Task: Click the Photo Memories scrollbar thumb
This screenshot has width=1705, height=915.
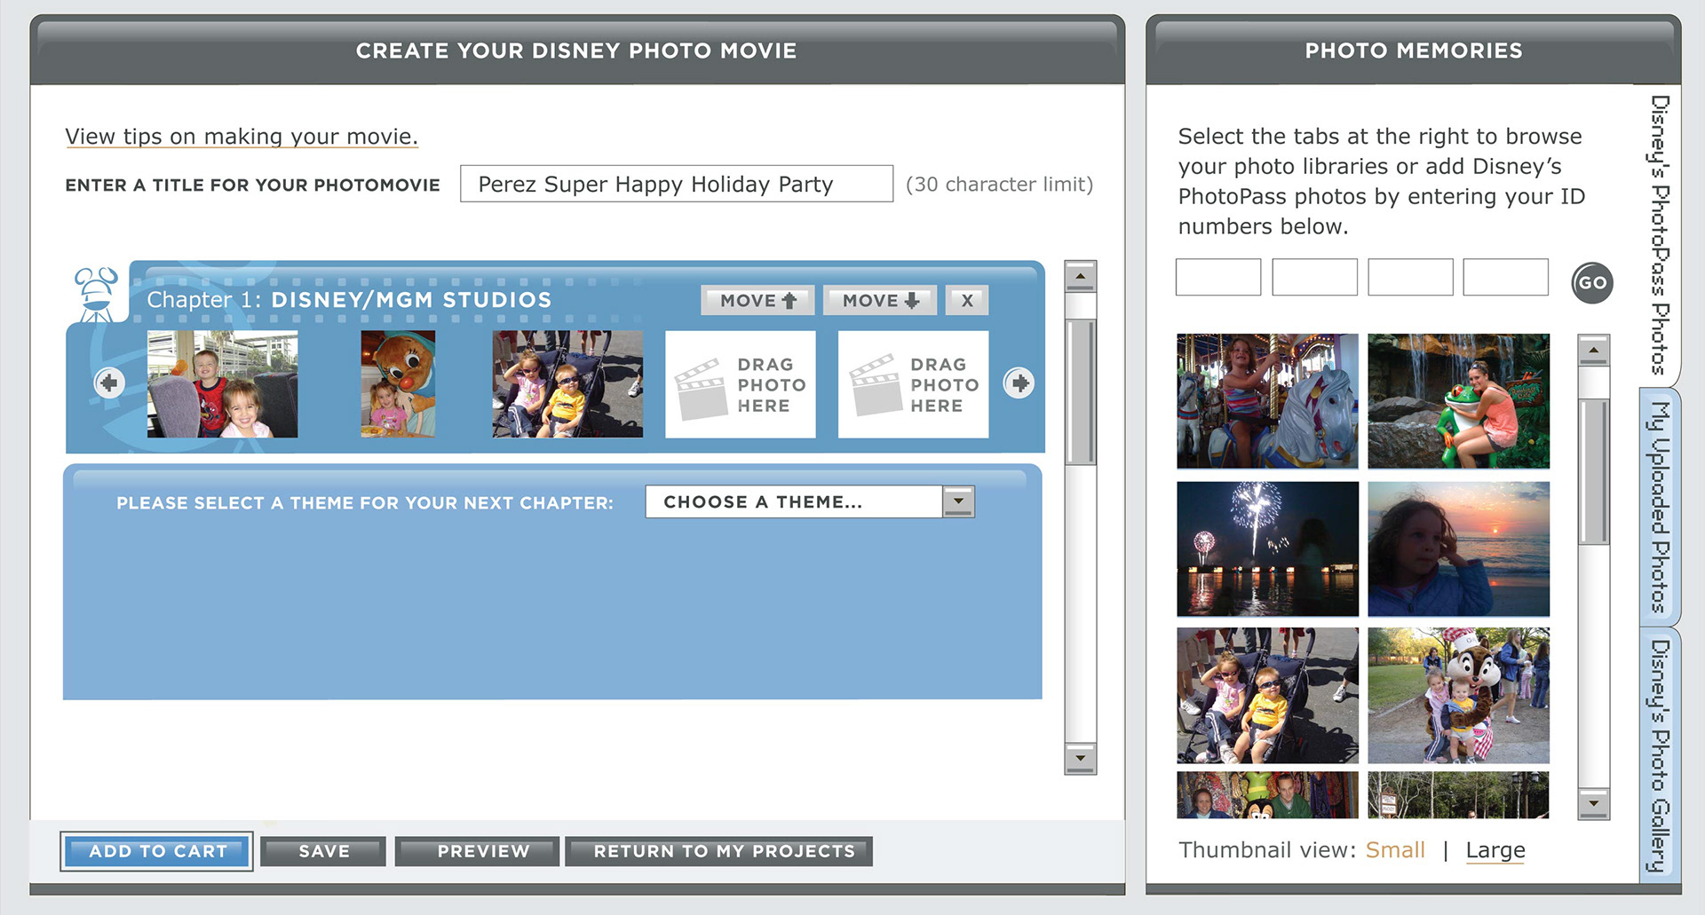Action: point(1593,471)
